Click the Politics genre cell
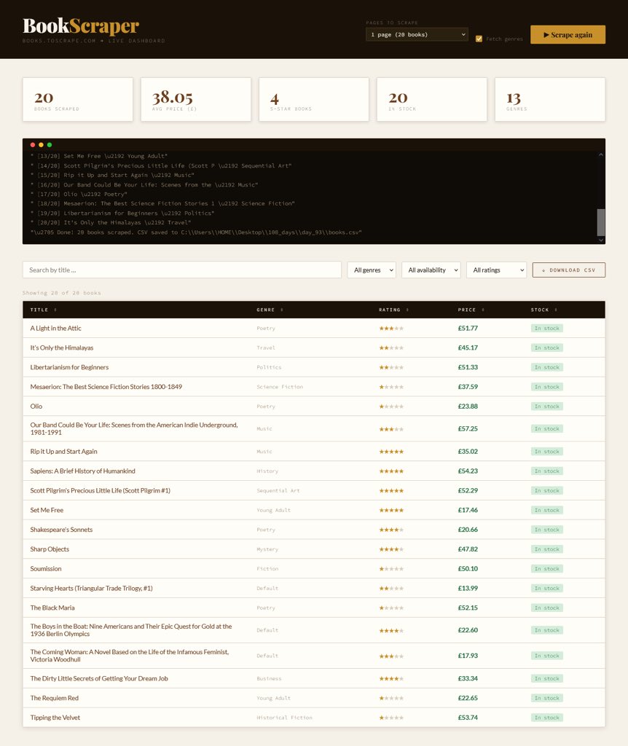This screenshot has width=628, height=746. coord(269,367)
